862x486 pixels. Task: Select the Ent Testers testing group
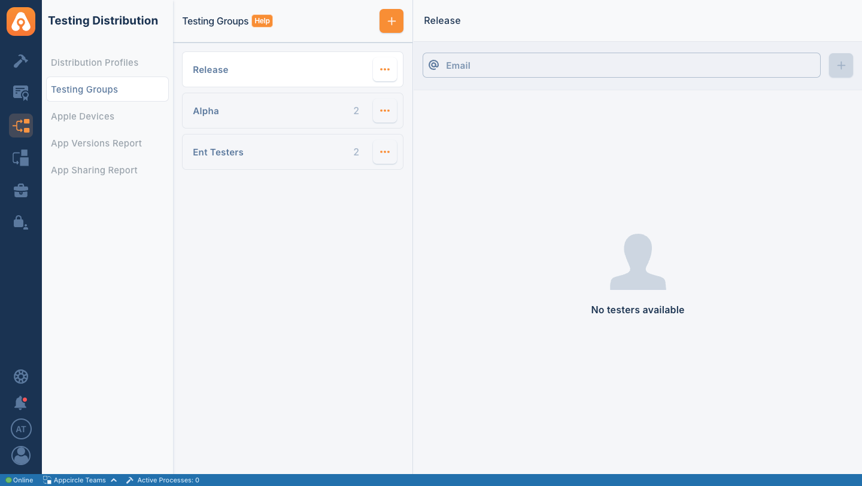pyautogui.click(x=293, y=152)
